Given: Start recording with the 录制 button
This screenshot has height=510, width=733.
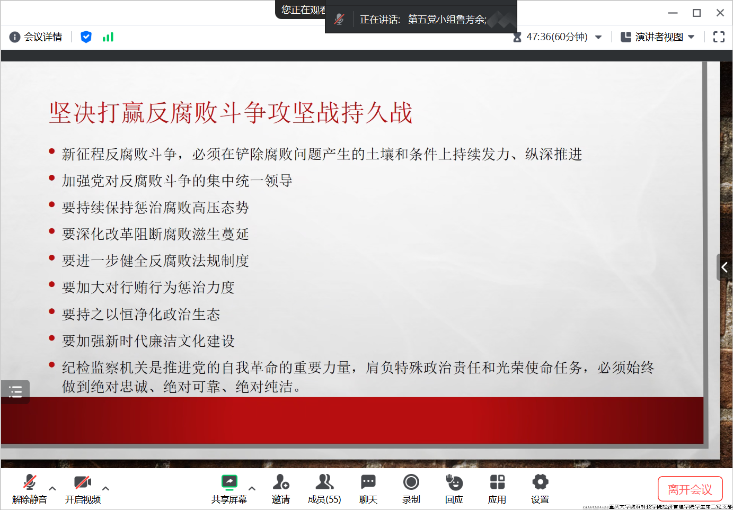Looking at the screenshot, I should [411, 488].
